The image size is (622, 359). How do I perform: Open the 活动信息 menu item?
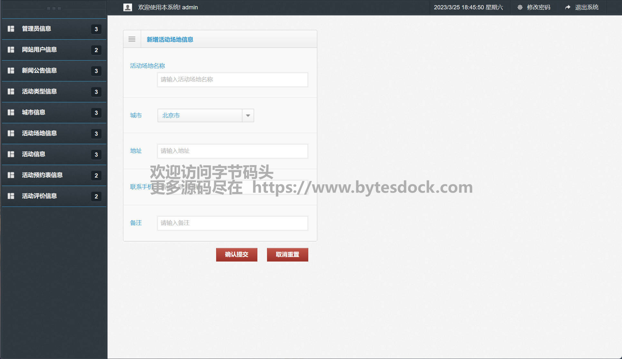pos(33,154)
